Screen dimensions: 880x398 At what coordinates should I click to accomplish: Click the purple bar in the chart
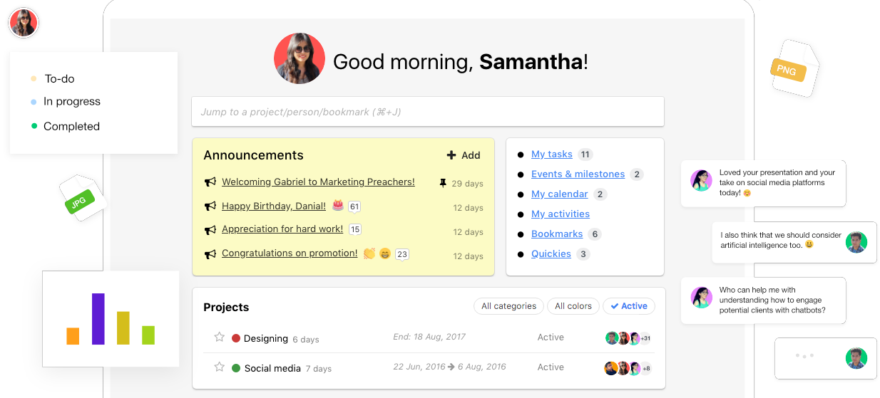[98, 319]
